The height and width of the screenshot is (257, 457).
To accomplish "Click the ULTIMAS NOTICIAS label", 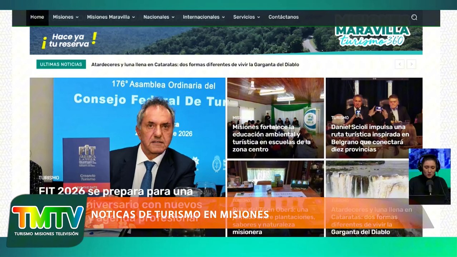I will tap(61, 64).
